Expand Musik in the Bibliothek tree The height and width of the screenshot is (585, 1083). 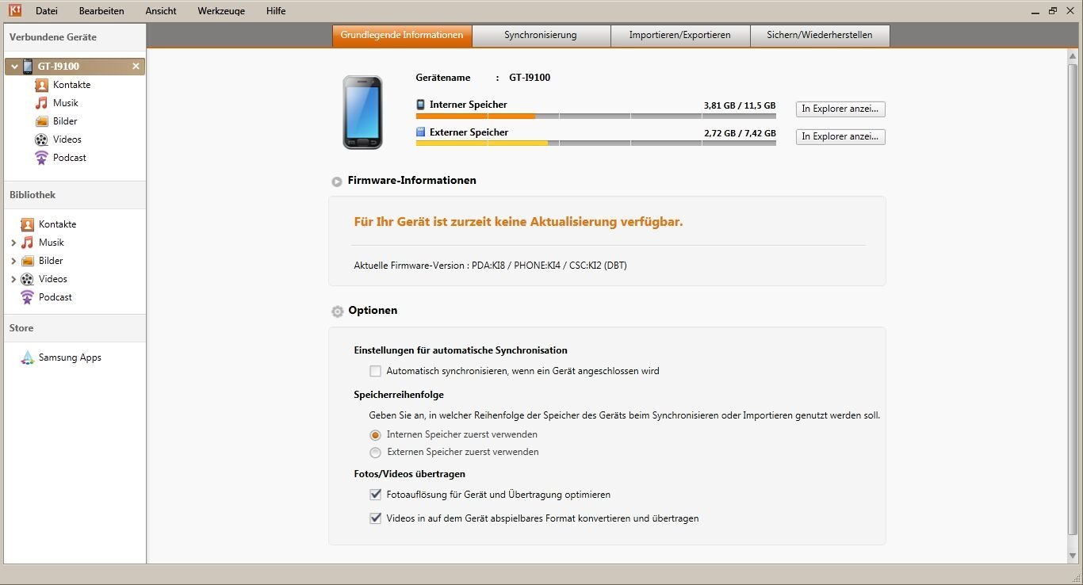[13, 243]
